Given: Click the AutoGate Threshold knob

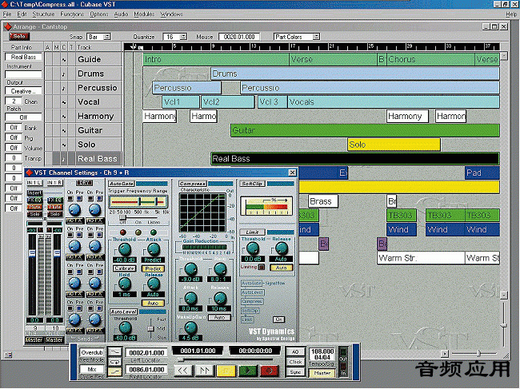Looking at the screenshot, I should click(x=124, y=249).
